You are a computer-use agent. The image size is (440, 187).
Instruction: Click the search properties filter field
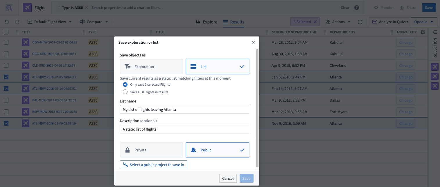215,8
